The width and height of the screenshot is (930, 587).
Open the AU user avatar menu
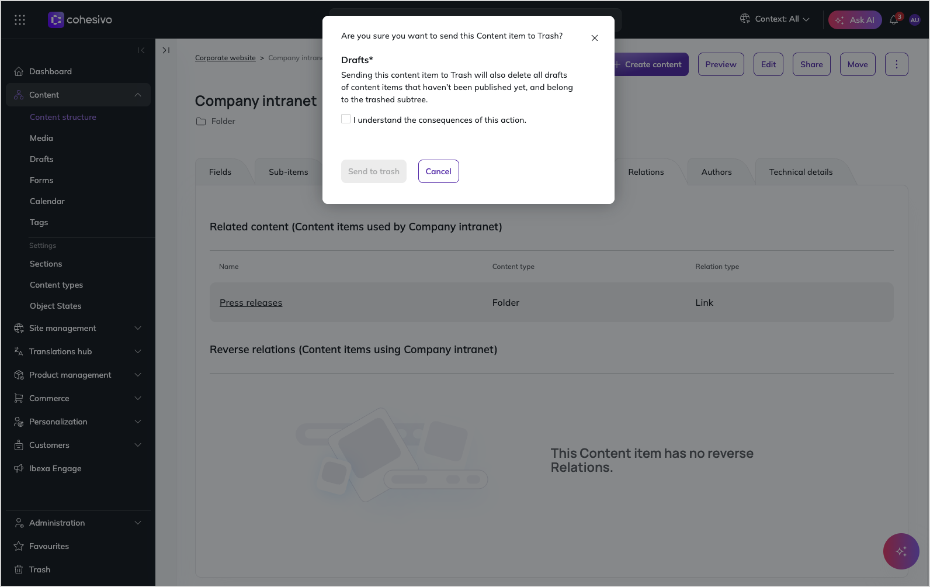tap(915, 20)
